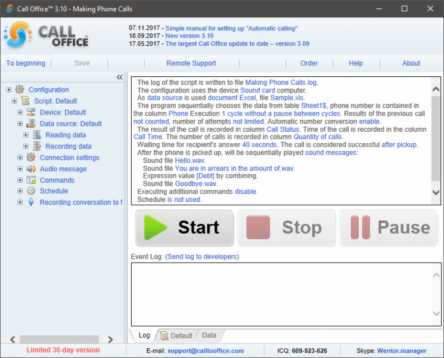Expand Recording conversation node
Screen dimensions: 444x358
[20, 202]
